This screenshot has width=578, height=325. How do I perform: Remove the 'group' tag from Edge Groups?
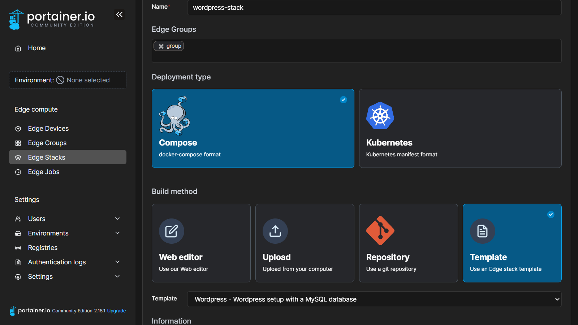[161, 46]
